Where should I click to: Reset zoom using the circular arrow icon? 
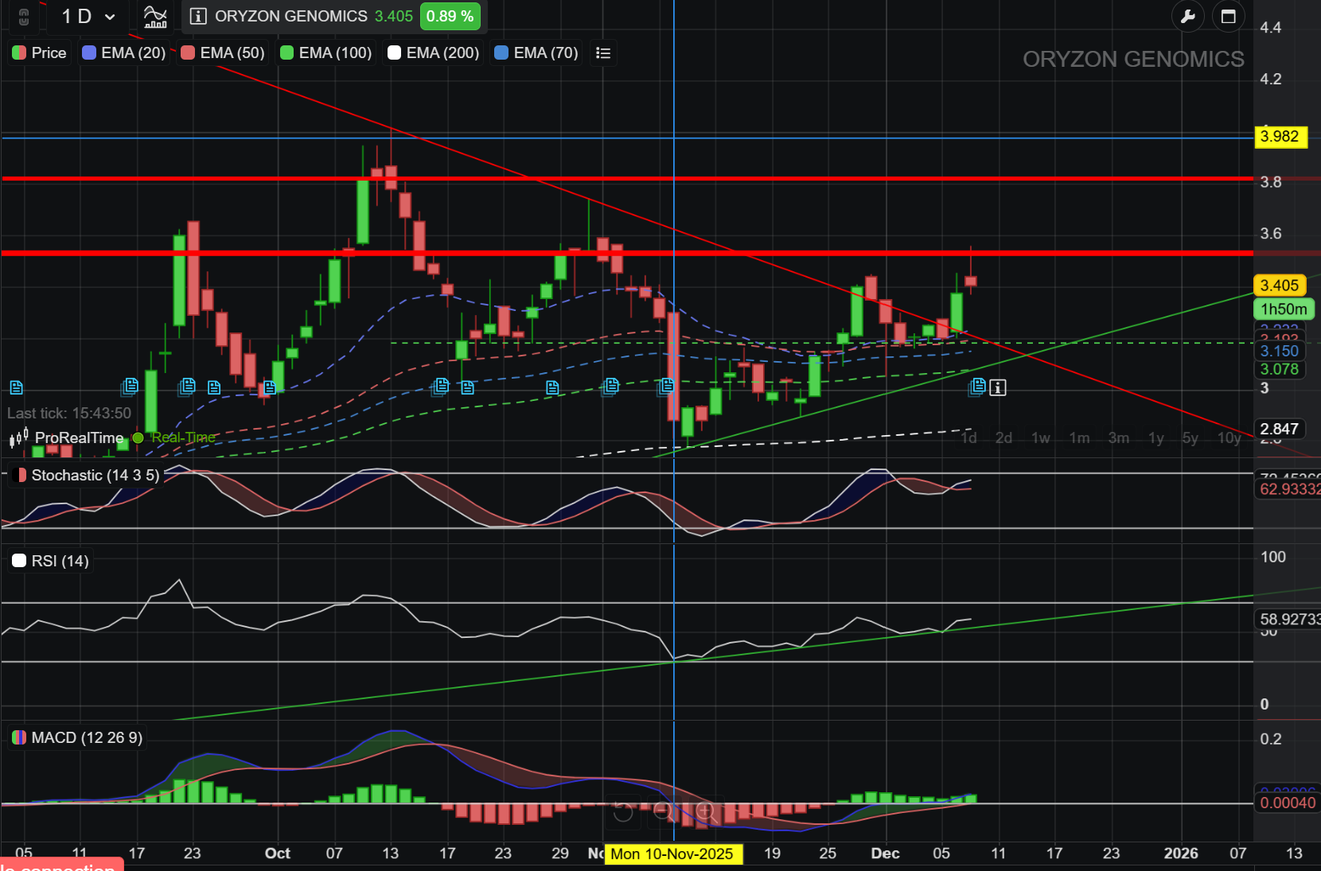(x=623, y=811)
